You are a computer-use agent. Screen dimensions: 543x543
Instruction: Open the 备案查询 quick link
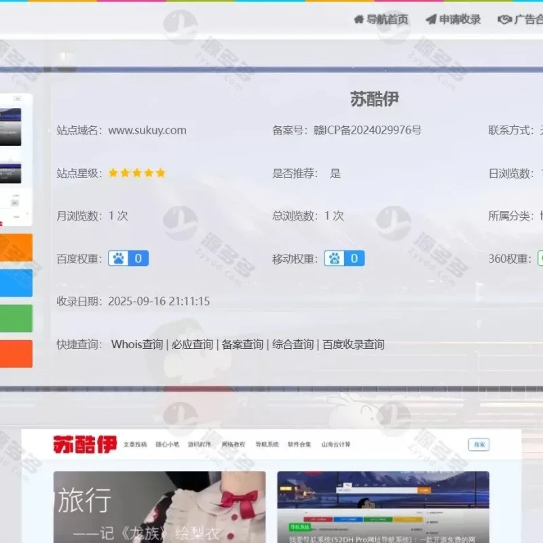point(242,344)
